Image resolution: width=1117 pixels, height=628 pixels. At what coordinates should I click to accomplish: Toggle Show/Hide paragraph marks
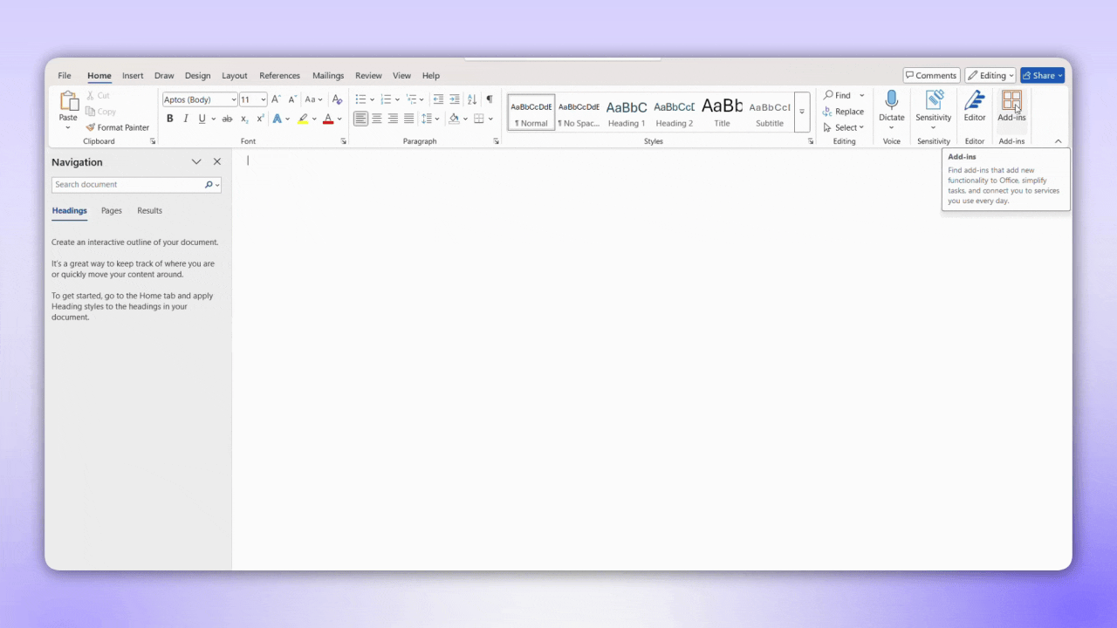[490, 99]
